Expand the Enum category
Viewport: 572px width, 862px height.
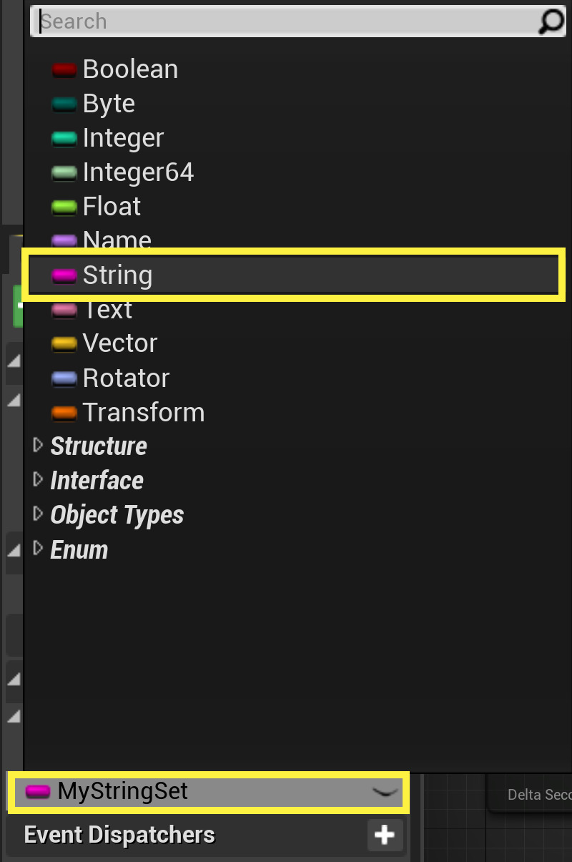coord(37,549)
